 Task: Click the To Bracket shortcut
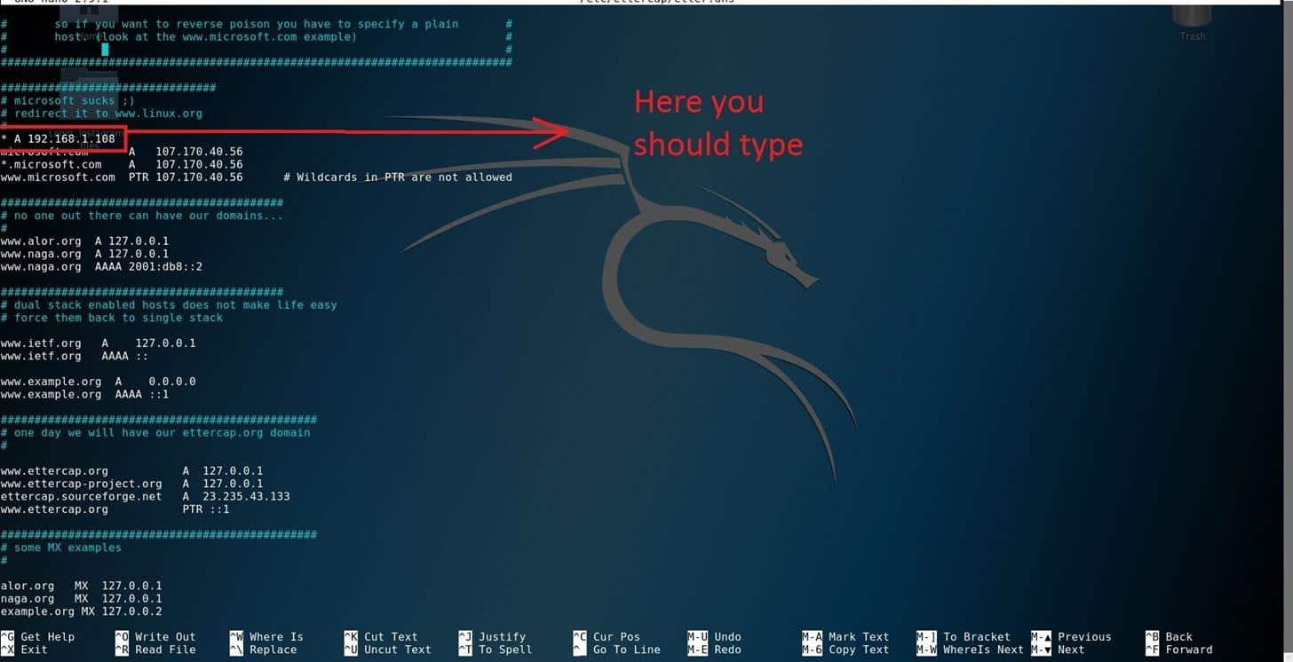pos(964,637)
